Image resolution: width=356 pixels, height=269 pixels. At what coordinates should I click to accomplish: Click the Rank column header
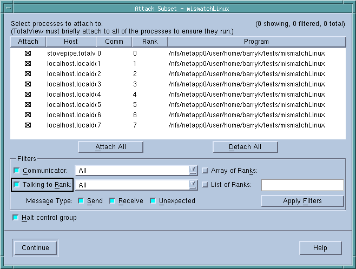(149, 42)
